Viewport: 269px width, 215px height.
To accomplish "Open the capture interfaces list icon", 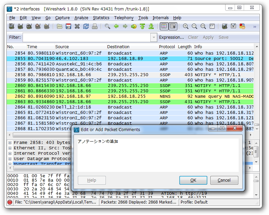I will click(x=11, y=26).
